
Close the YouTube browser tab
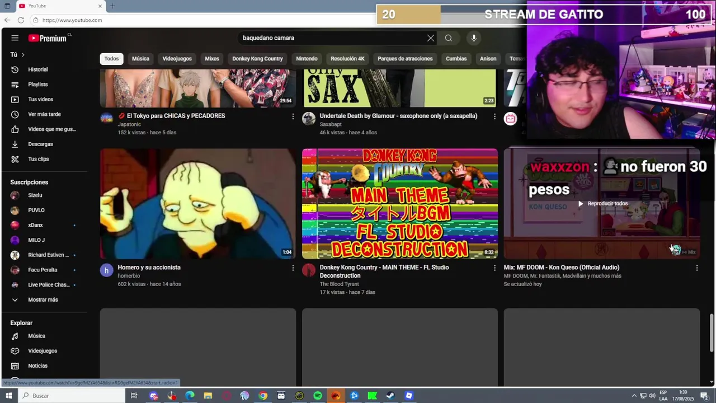click(100, 6)
